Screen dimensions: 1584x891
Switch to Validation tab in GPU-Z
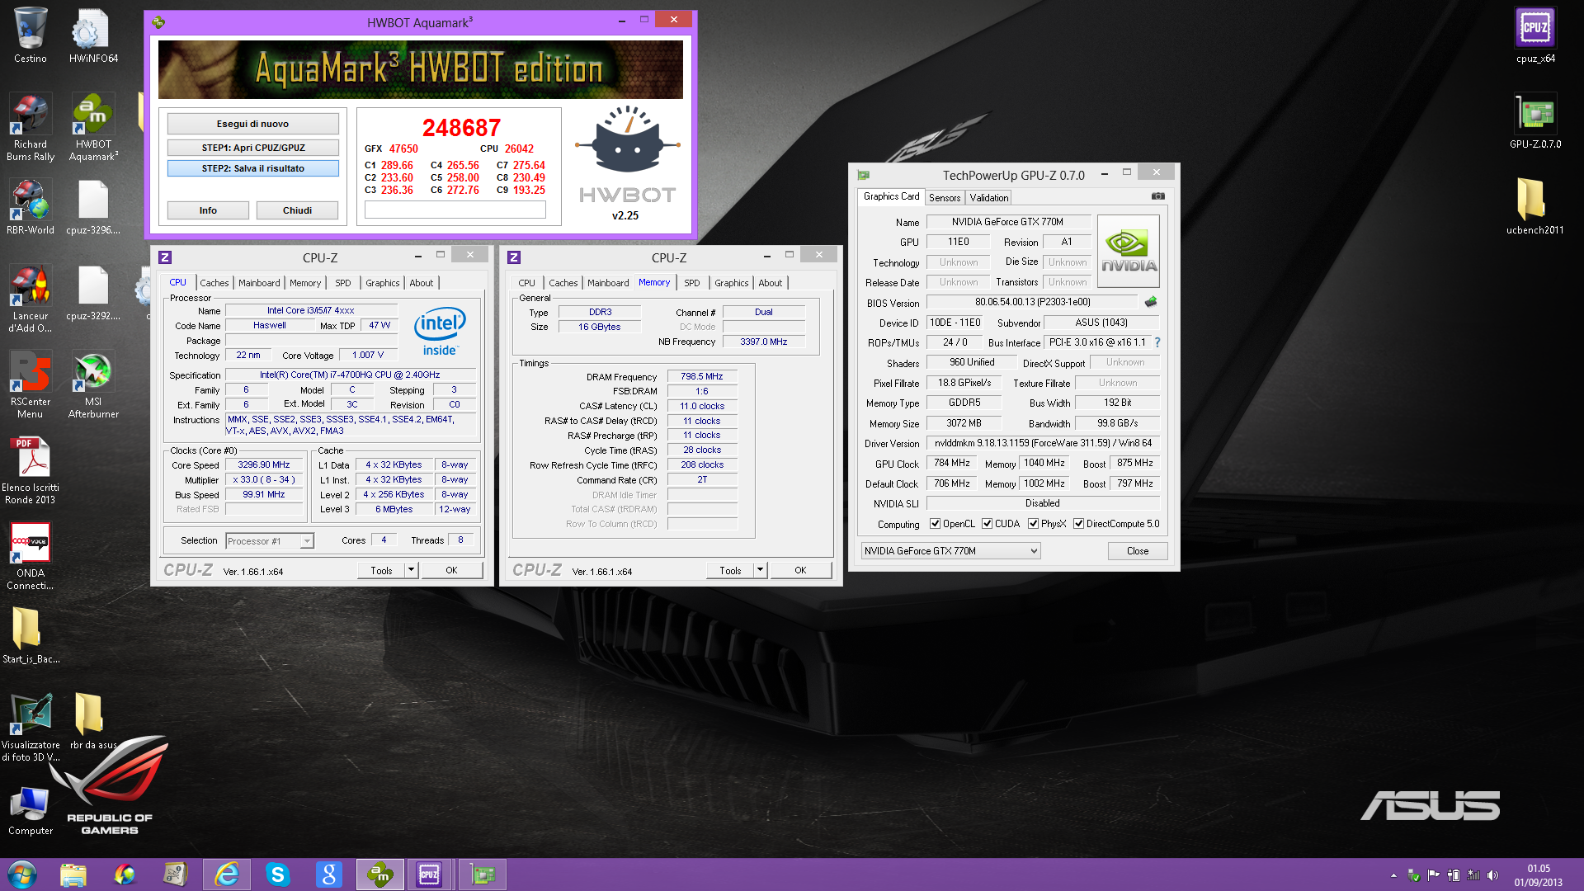tap(988, 198)
